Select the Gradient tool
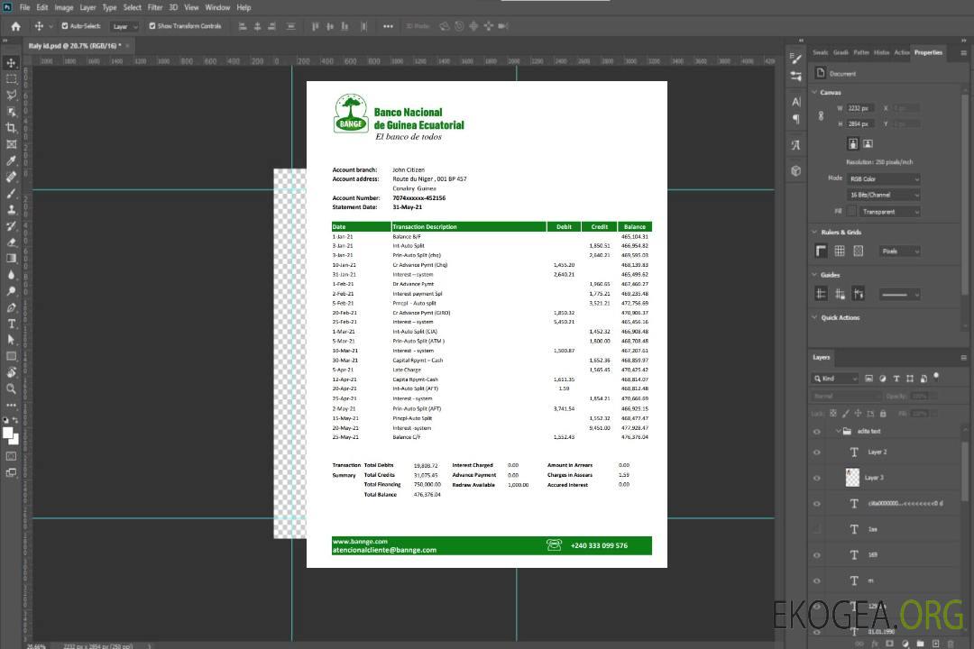This screenshot has width=974, height=649. point(11,259)
